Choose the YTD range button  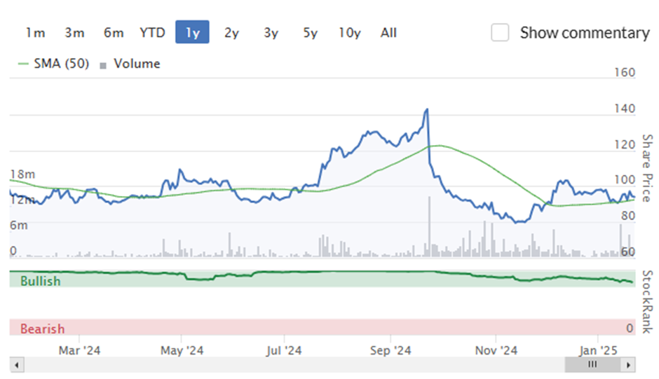pos(153,32)
